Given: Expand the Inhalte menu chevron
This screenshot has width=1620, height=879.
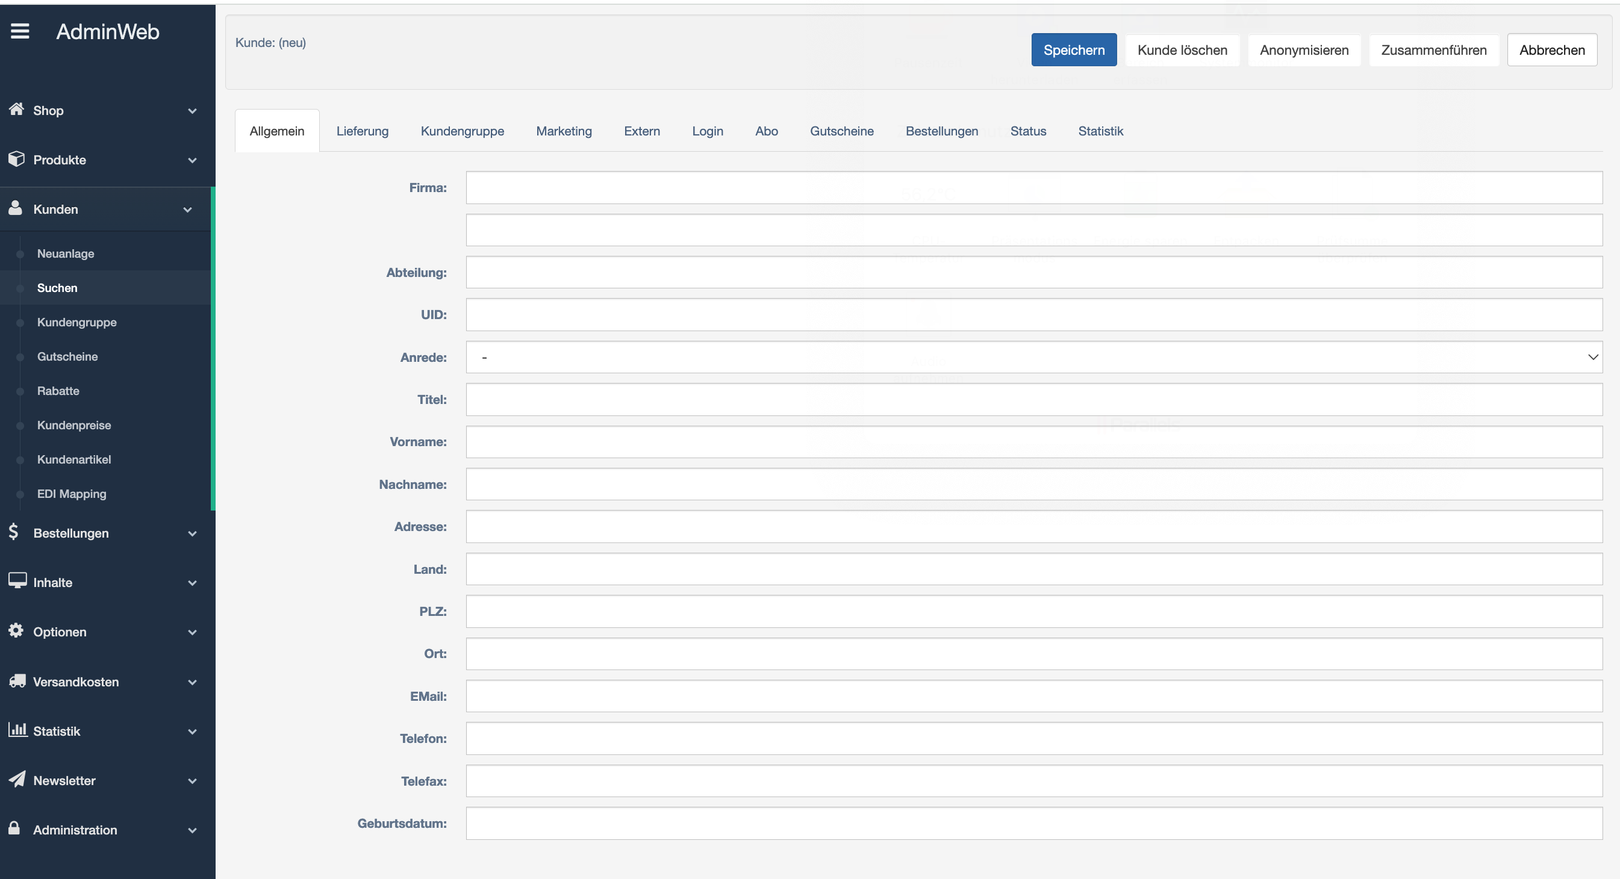Looking at the screenshot, I should click(x=193, y=583).
